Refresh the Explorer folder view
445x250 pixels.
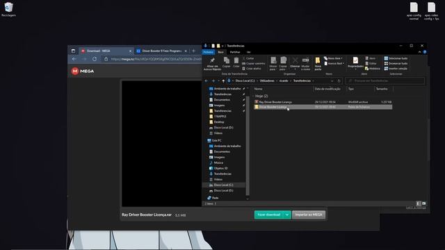point(339,81)
